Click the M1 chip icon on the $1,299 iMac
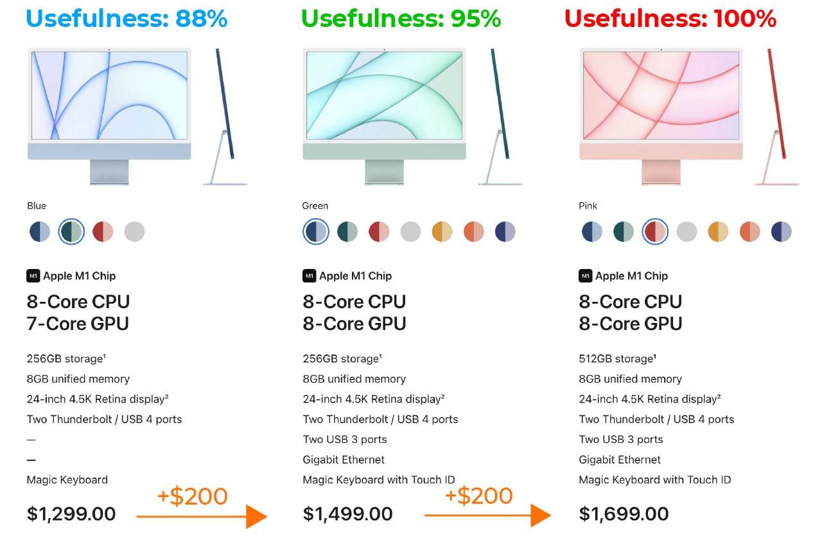The width and height of the screenshot is (822, 538). click(x=33, y=276)
